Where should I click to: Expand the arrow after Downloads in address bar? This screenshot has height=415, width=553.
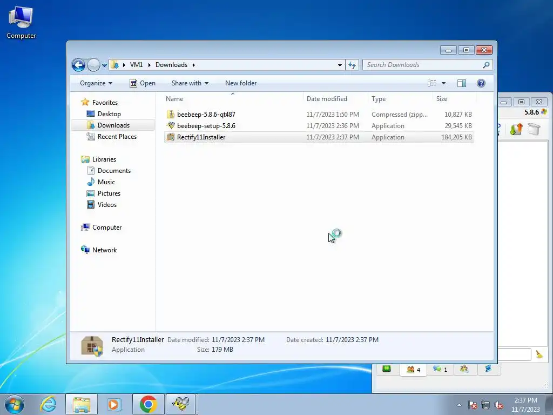point(194,65)
